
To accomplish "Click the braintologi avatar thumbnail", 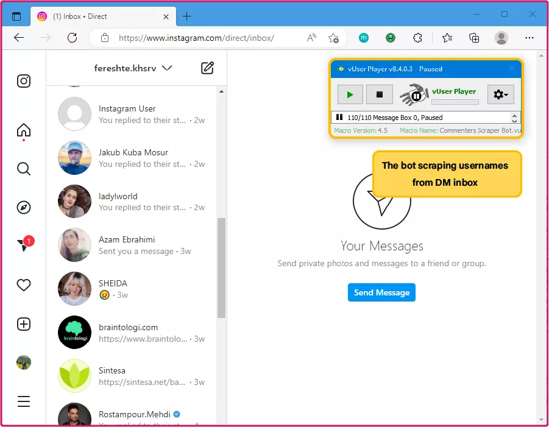I will 74,333.
